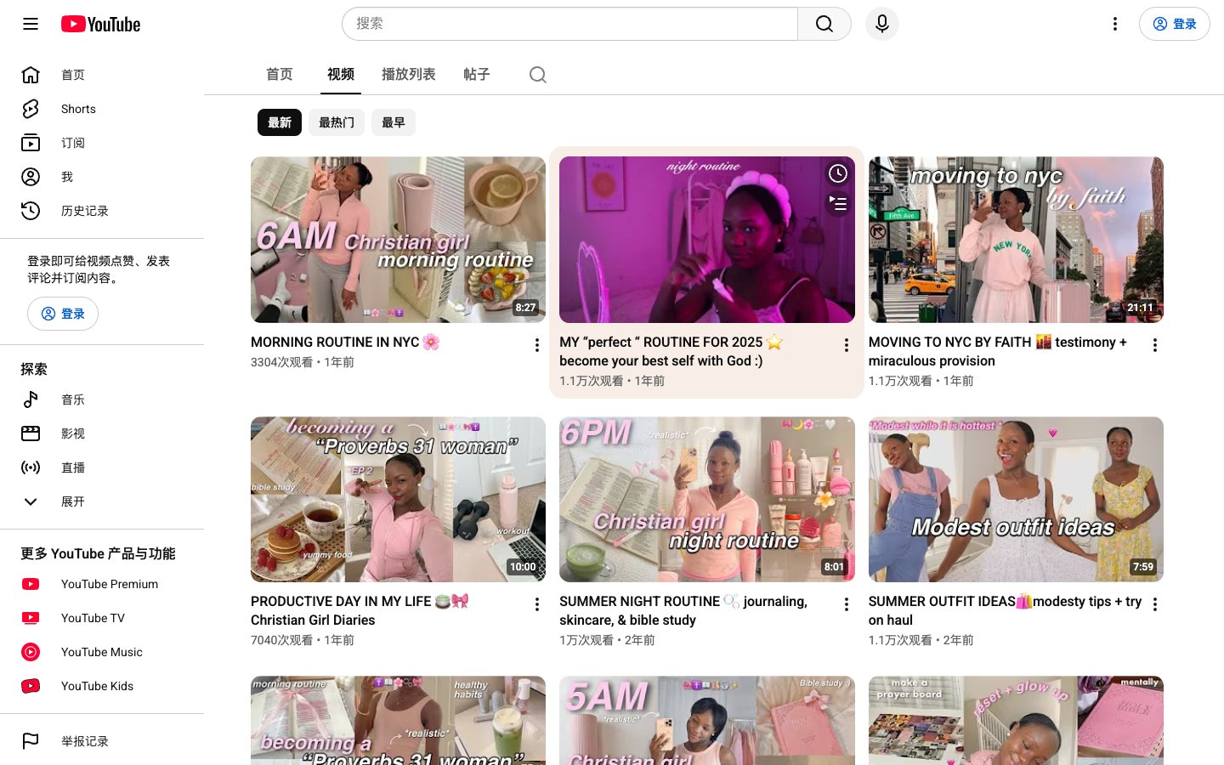Open video title MY 'perfect' ROUTINE FOR 2025
Image resolution: width=1224 pixels, height=765 pixels.
(x=671, y=351)
